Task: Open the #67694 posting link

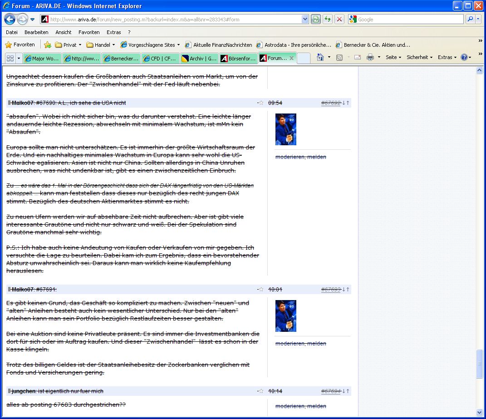Action: click(x=331, y=391)
